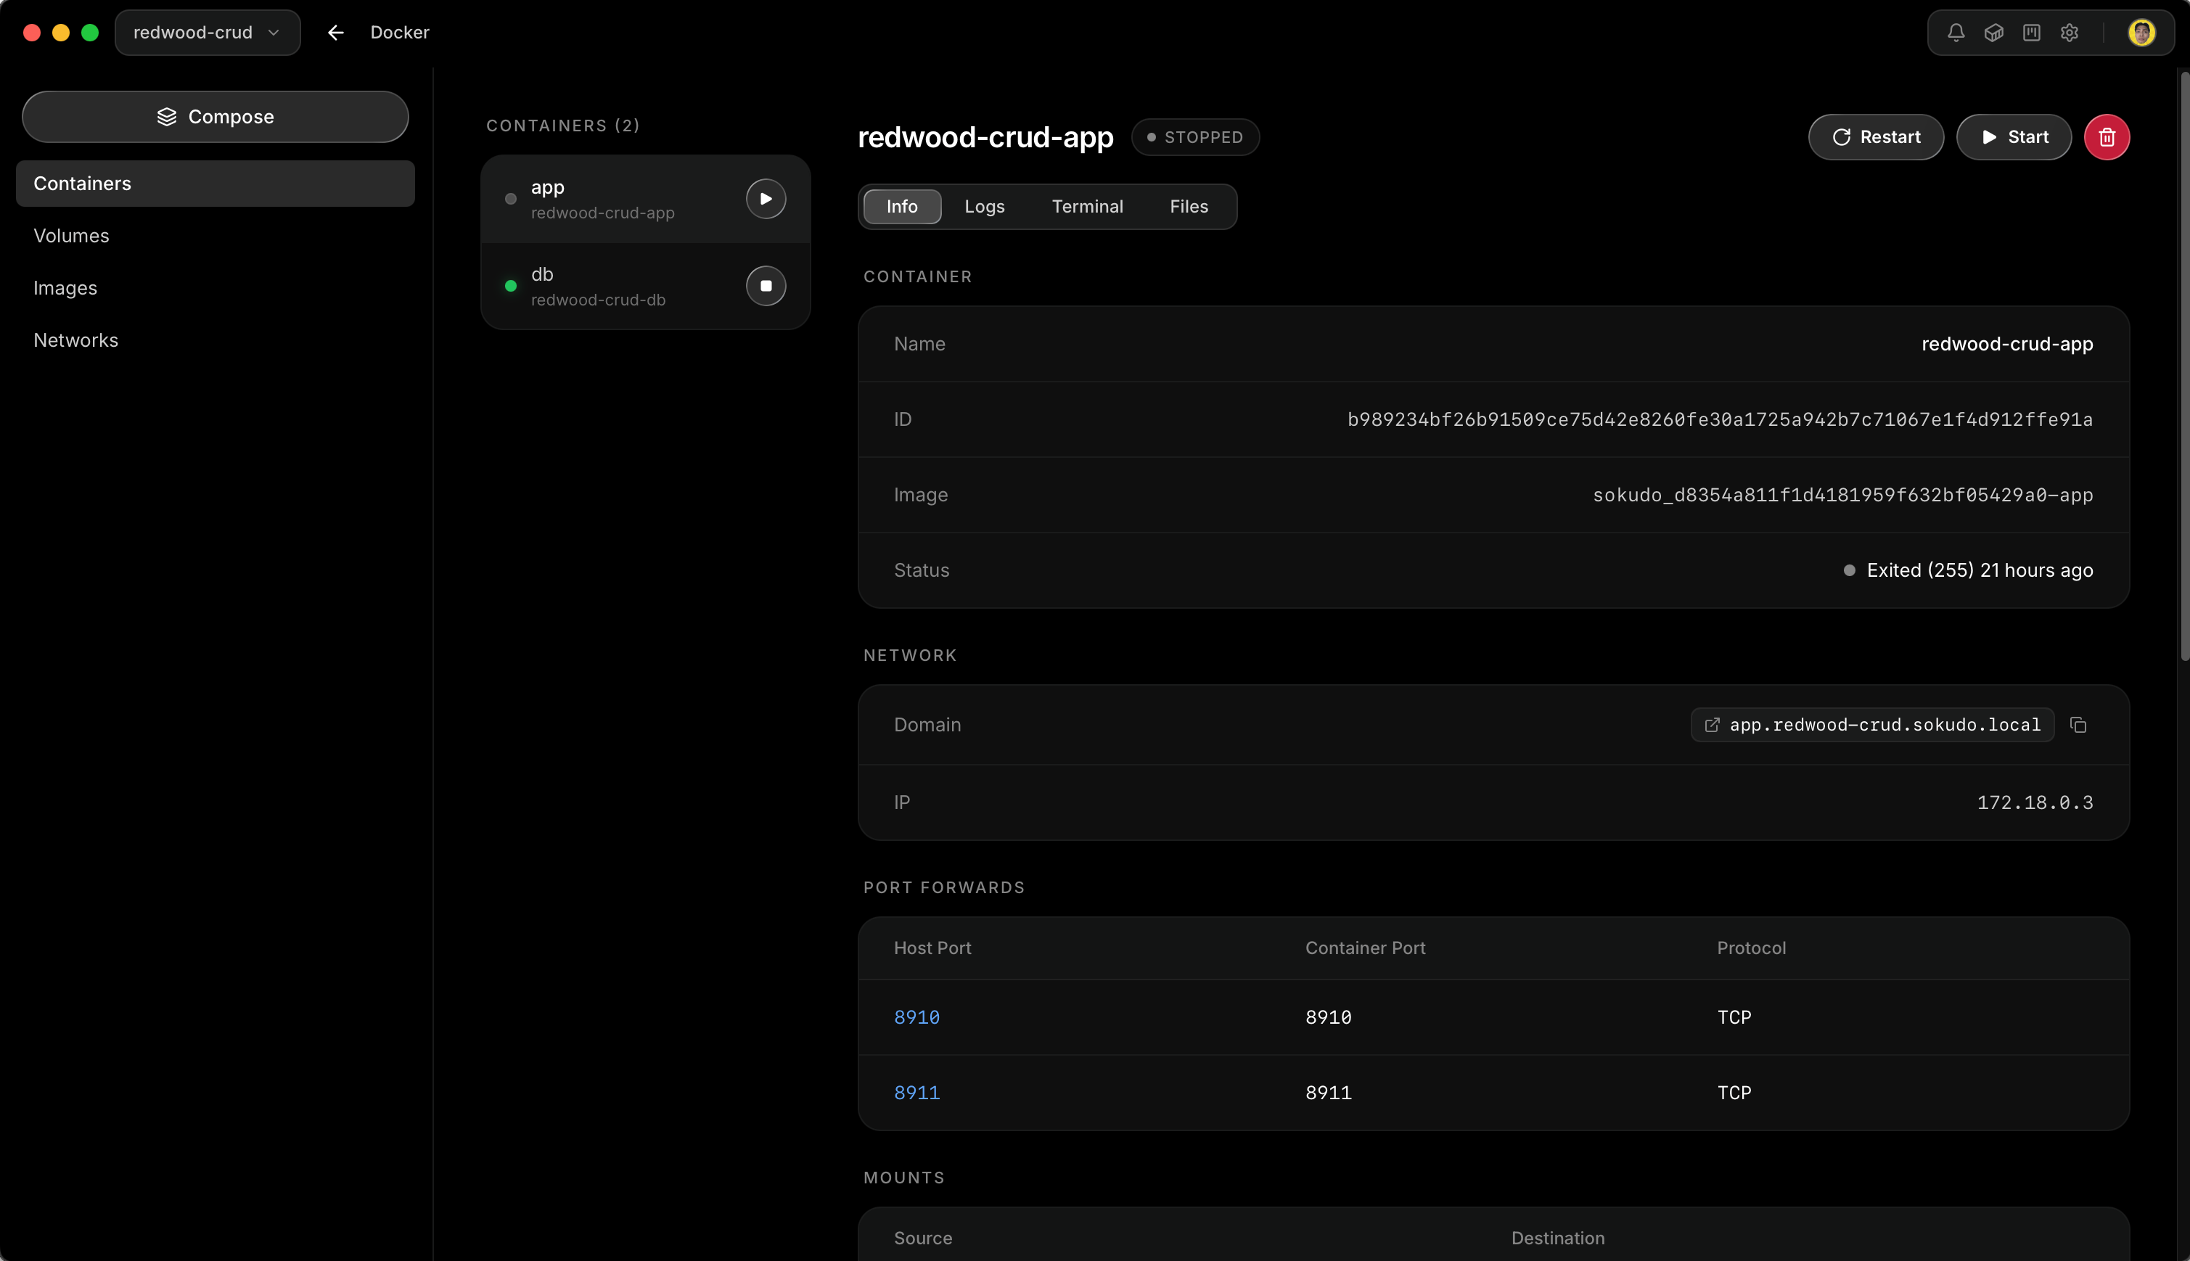
Task: Click the Exited (255) status text
Action: [1980, 571]
